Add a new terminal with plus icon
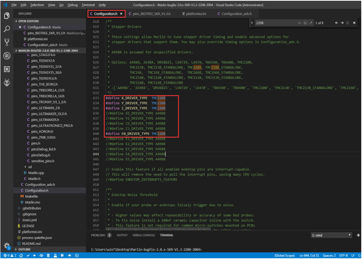The image size is (362, 259). (358, 235)
